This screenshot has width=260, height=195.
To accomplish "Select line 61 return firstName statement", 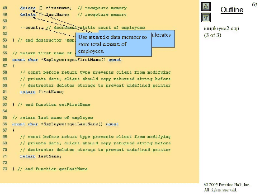I will point(42,92).
